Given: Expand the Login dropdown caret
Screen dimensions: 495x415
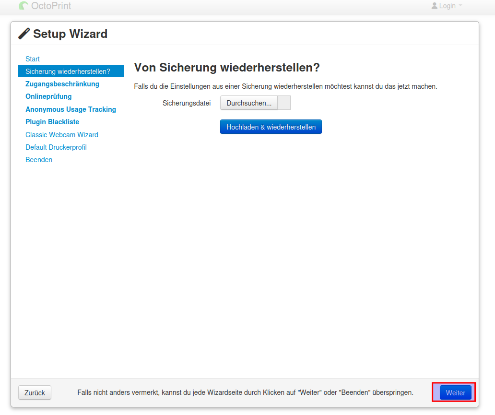Looking at the screenshot, I should click(x=460, y=6).
